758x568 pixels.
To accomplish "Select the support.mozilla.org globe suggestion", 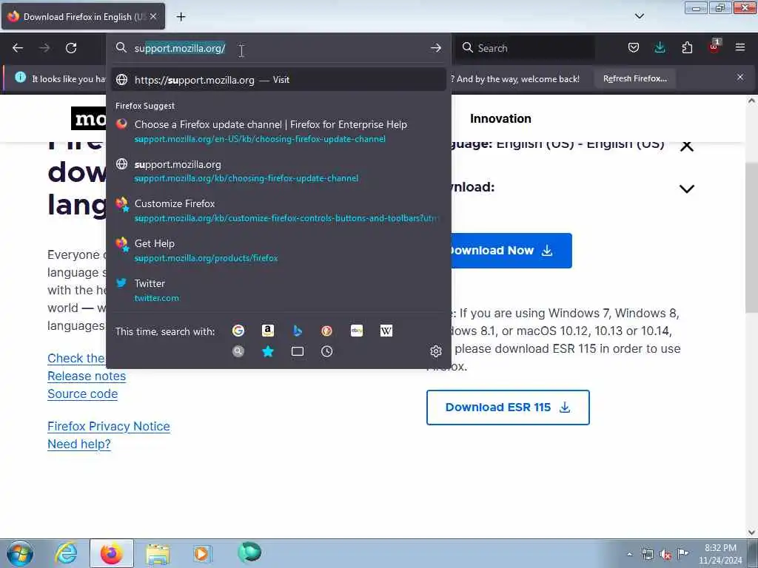I will 278,171.
